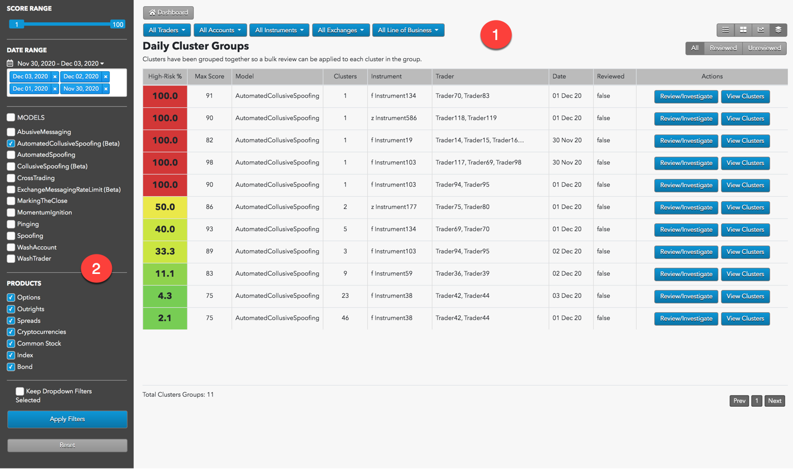Image resolution: width=793 pixels, height=469 pixels.
Task: Click the 50.0 yellow high-risk cell
Action: [165, 207]
